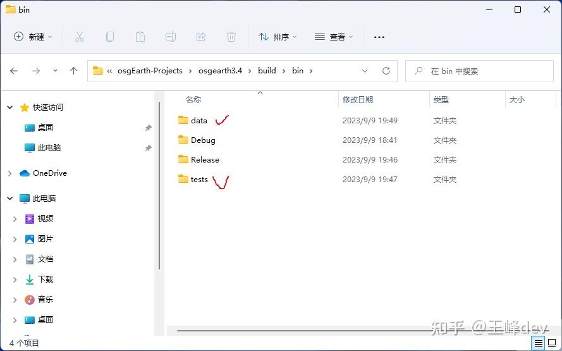Click bin segment in the address bar
Screen dimensions: 562x351
[298, 71]
